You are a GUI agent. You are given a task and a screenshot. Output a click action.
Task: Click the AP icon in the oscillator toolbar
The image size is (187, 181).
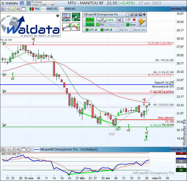pos(18,149)
